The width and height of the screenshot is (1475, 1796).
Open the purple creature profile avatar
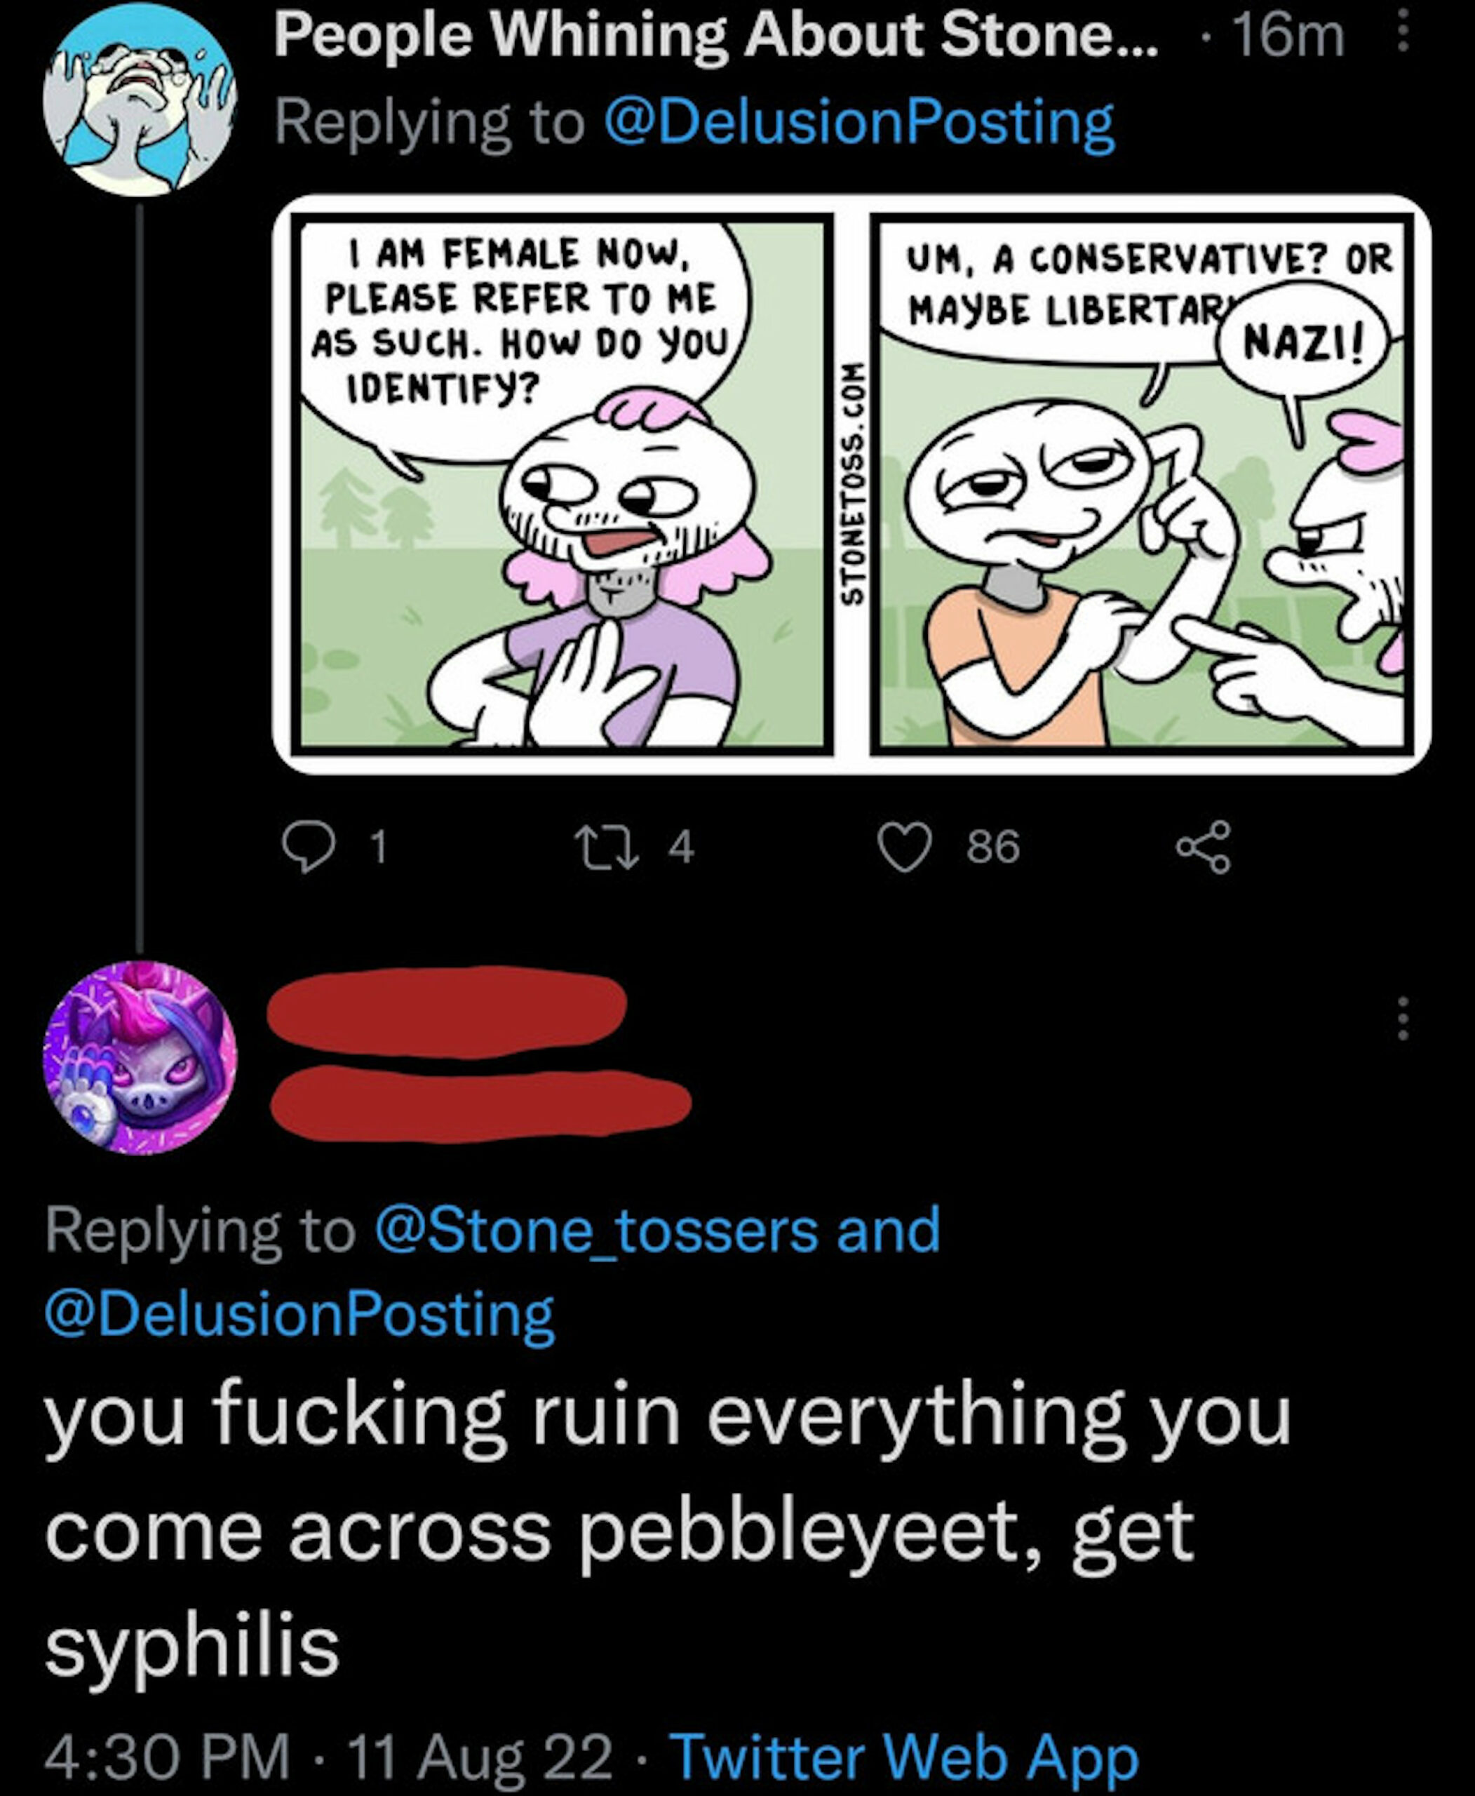(x=140, y=1057)
